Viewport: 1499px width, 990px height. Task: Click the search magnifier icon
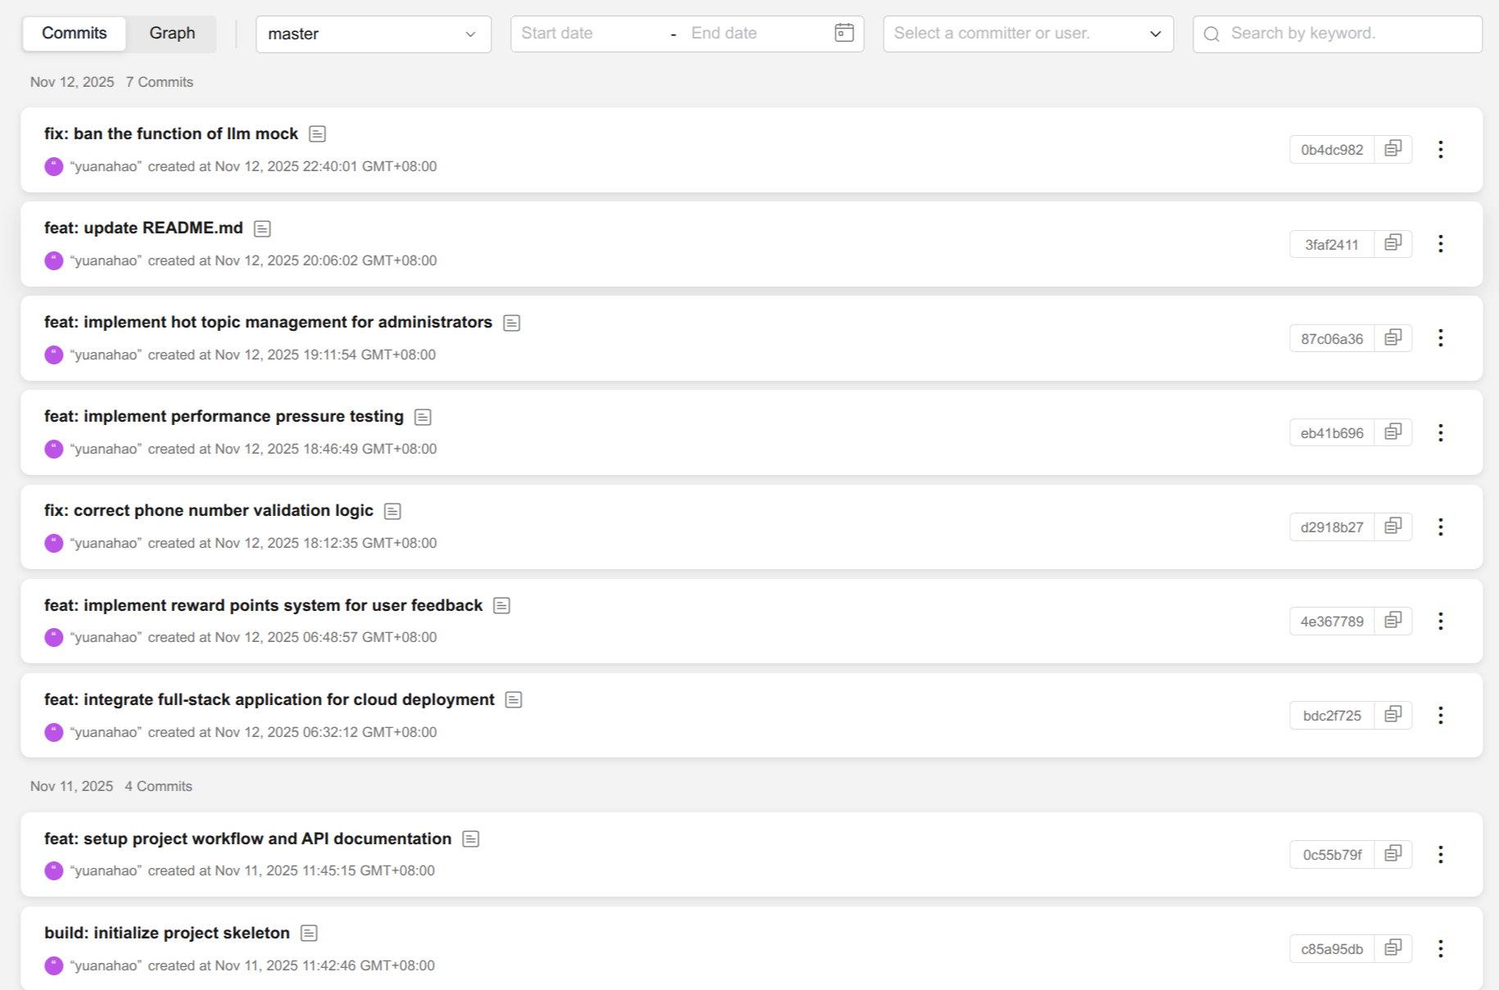(1212, 34)
